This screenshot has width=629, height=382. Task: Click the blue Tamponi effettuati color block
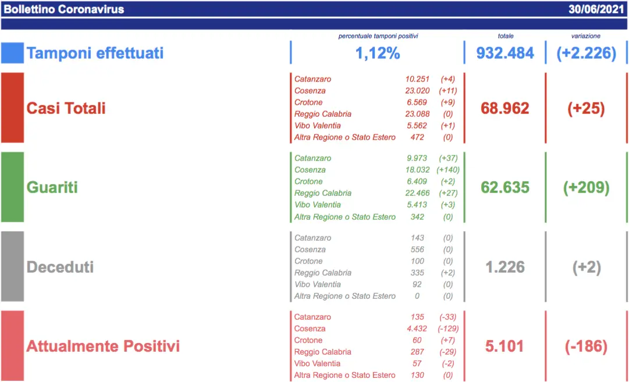point(12,53)
